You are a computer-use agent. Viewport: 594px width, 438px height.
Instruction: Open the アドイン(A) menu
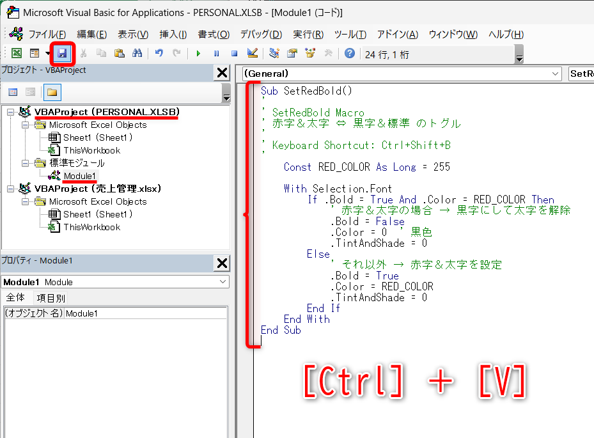coord(398,35)
